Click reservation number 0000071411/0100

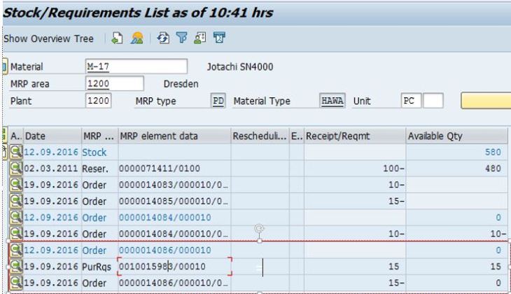pyautogui.click(x=160, y=169)
